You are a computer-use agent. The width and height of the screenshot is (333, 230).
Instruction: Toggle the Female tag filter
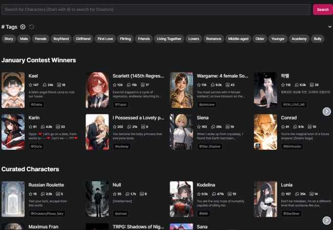pyautogui.click(x=41, y=38)
